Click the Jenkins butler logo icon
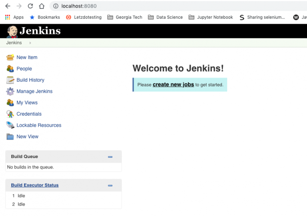 tap(12, 32)
